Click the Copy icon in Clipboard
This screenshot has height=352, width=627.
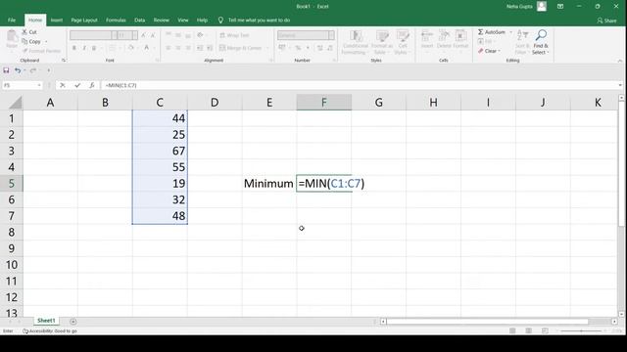click(x=24, y=41)
